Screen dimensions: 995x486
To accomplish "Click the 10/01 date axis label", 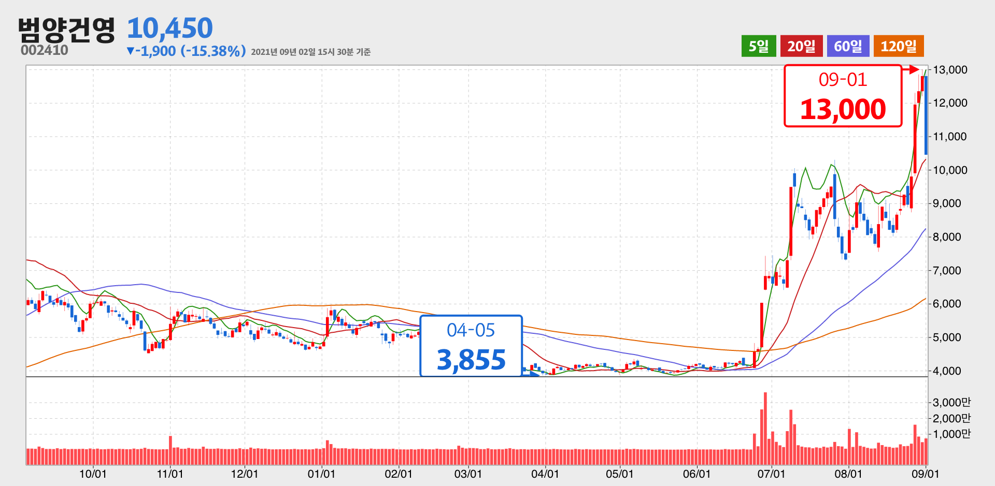I will 93,474.
